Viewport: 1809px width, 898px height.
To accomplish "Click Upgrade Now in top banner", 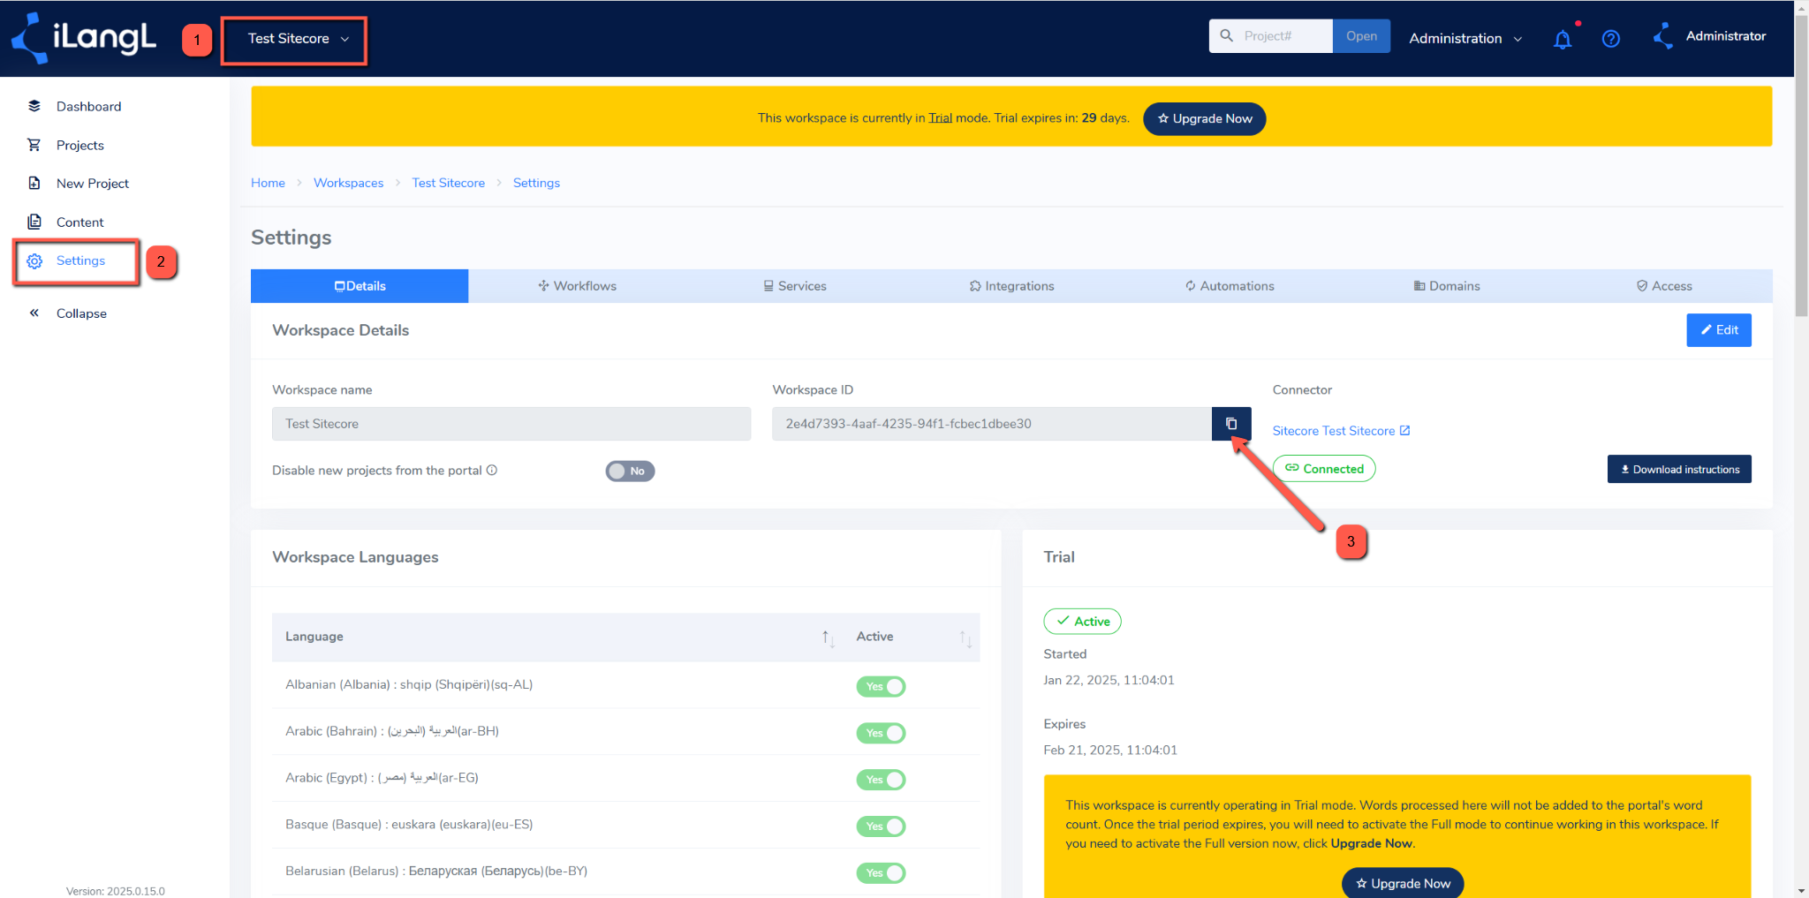I will pos(1204,118).
